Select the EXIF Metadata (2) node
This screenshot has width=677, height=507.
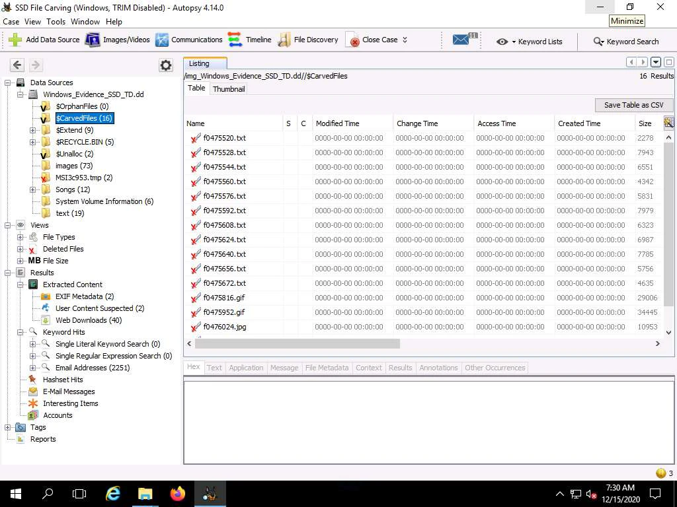(85, 296)
